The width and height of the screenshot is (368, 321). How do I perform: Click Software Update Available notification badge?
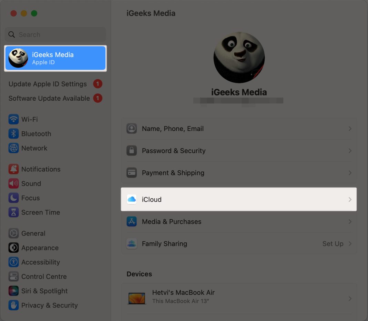pyautogui.click(x=98, y=98)
